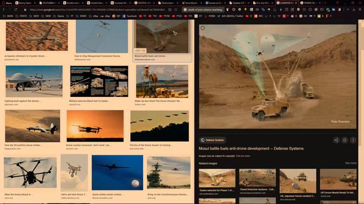364x204 pixels.
Task: Open the YT bookmarks folder
Action: [x=69, y=16]
